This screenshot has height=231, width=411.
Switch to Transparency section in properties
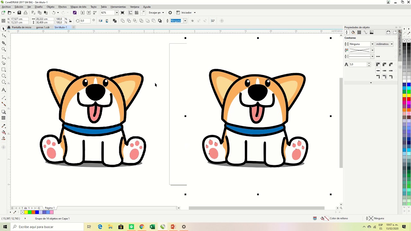(359, 32)
